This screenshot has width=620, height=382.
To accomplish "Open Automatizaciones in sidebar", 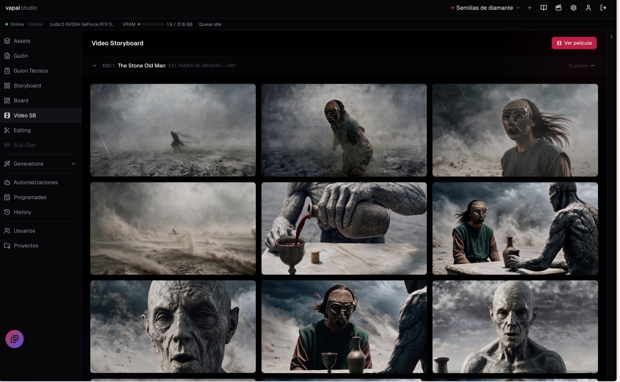I will point(41,182).
